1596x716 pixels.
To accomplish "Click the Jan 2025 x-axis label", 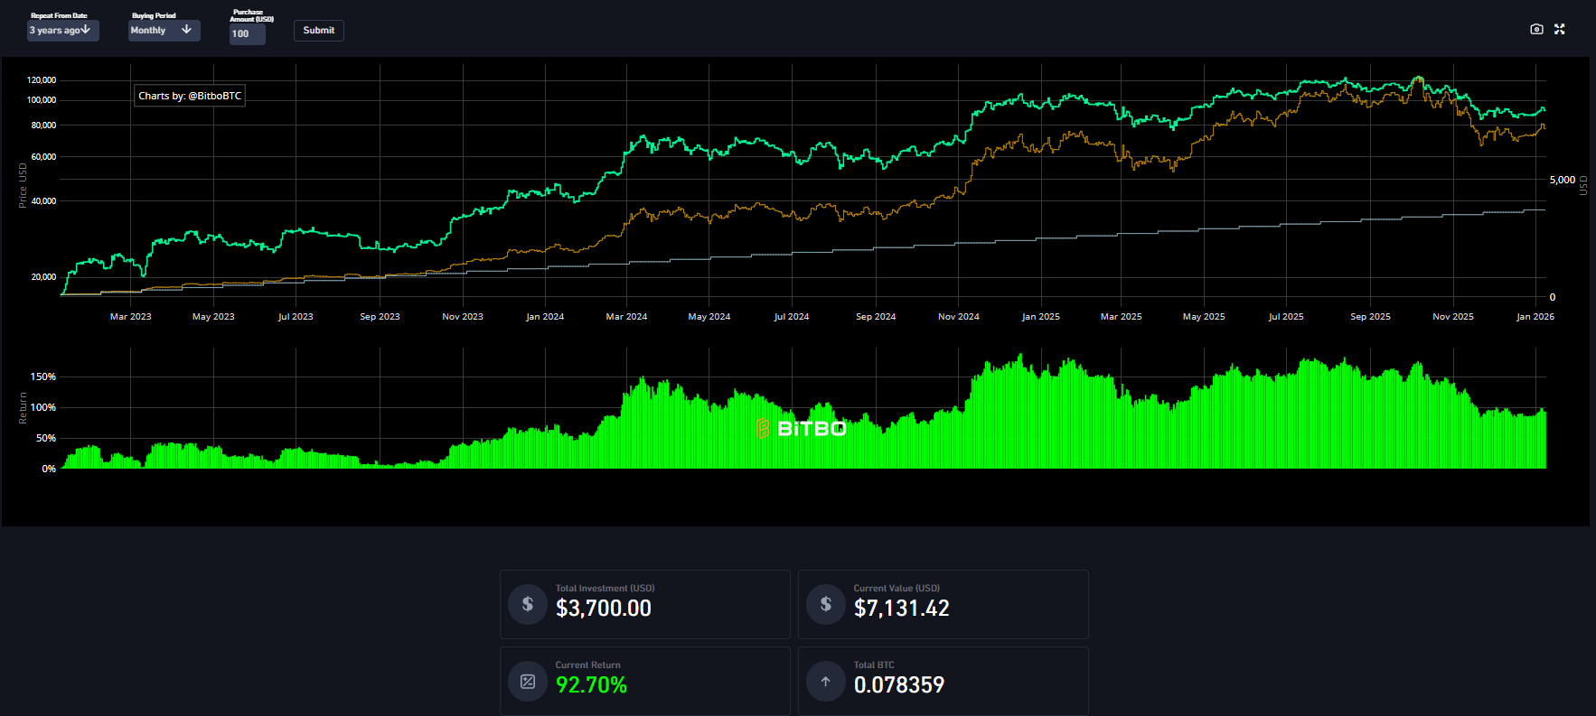I will pos(1040,317).
